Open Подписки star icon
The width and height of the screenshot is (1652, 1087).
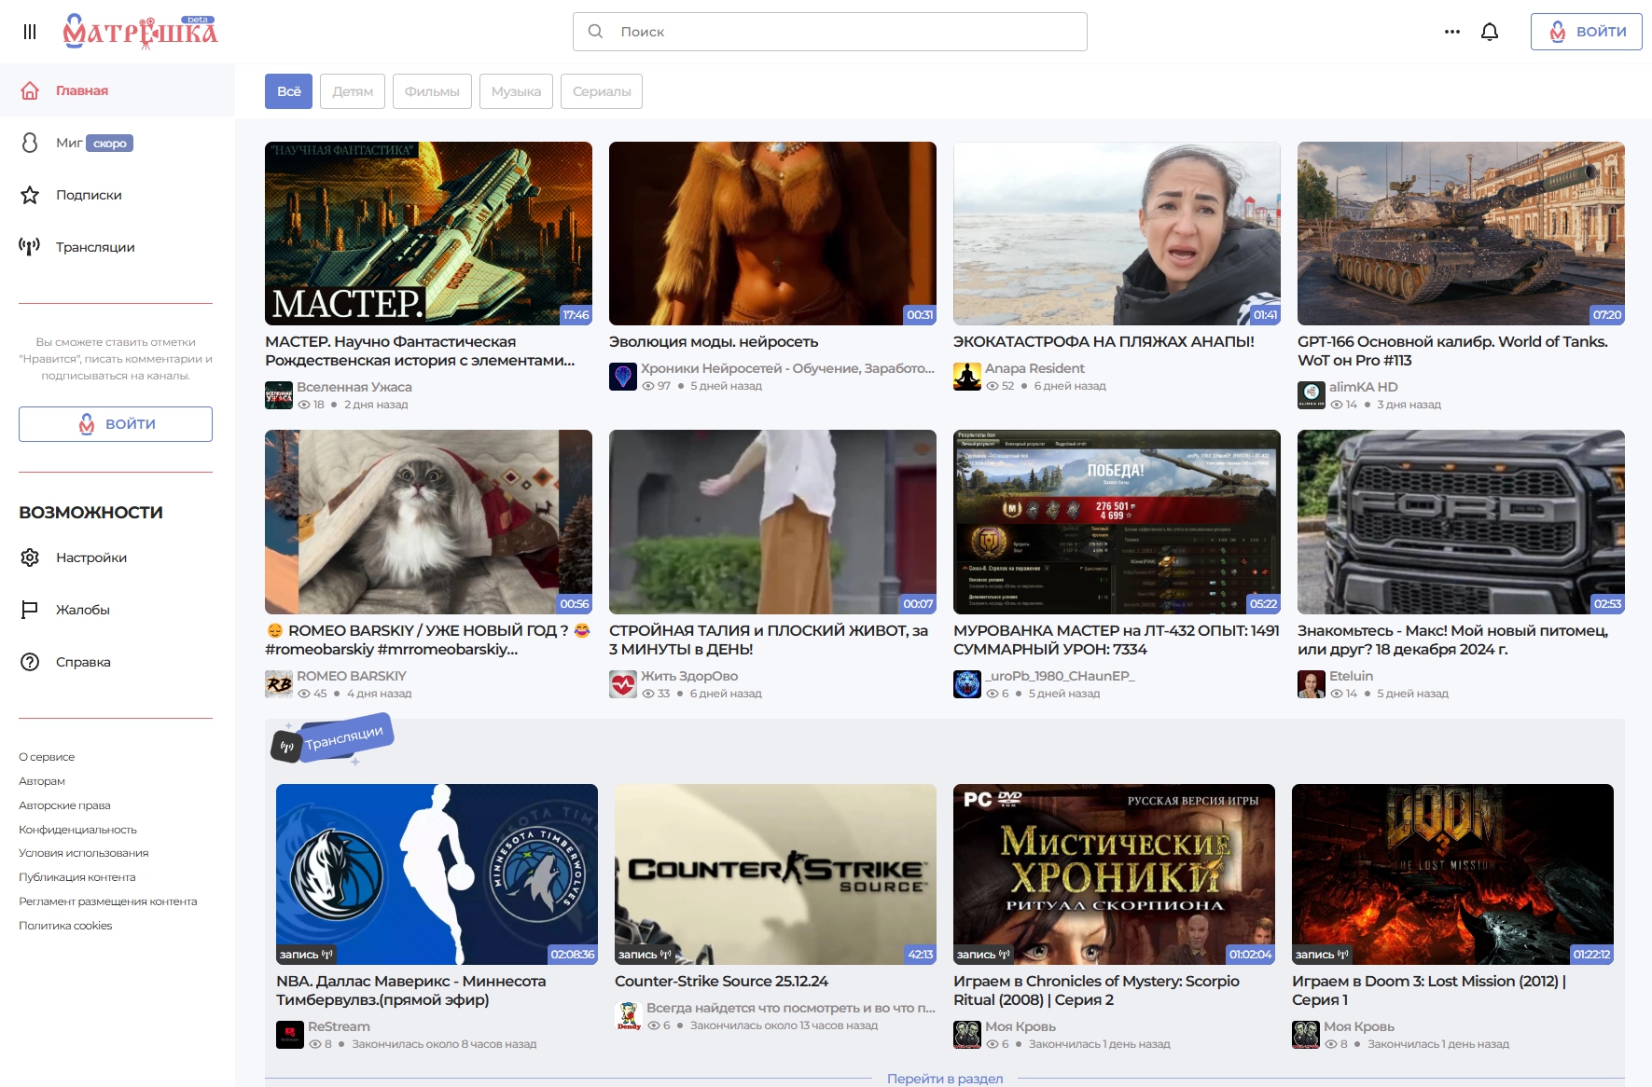(x=30, y=195)
